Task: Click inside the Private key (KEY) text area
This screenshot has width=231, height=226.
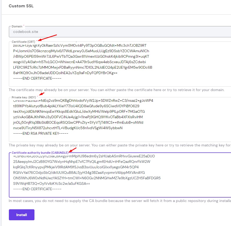Action: [x=120, y=120]
